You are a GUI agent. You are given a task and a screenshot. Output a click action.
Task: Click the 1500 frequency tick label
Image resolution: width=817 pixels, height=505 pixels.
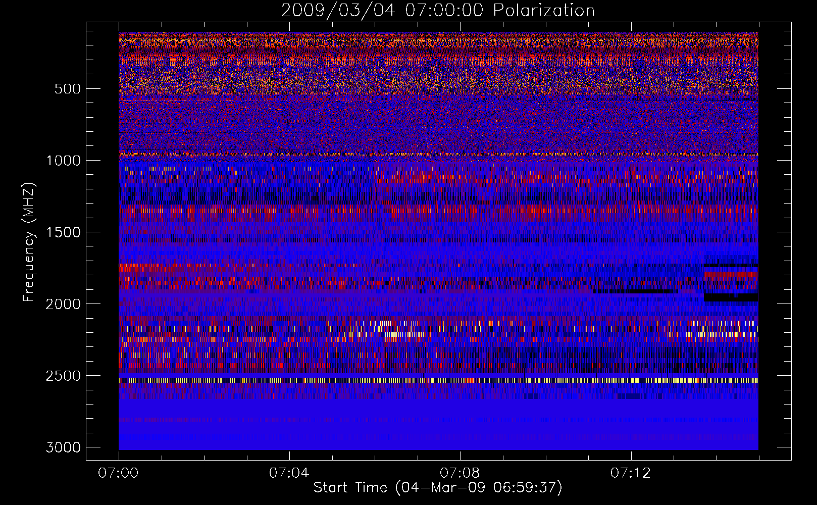(x=63, y=232)
